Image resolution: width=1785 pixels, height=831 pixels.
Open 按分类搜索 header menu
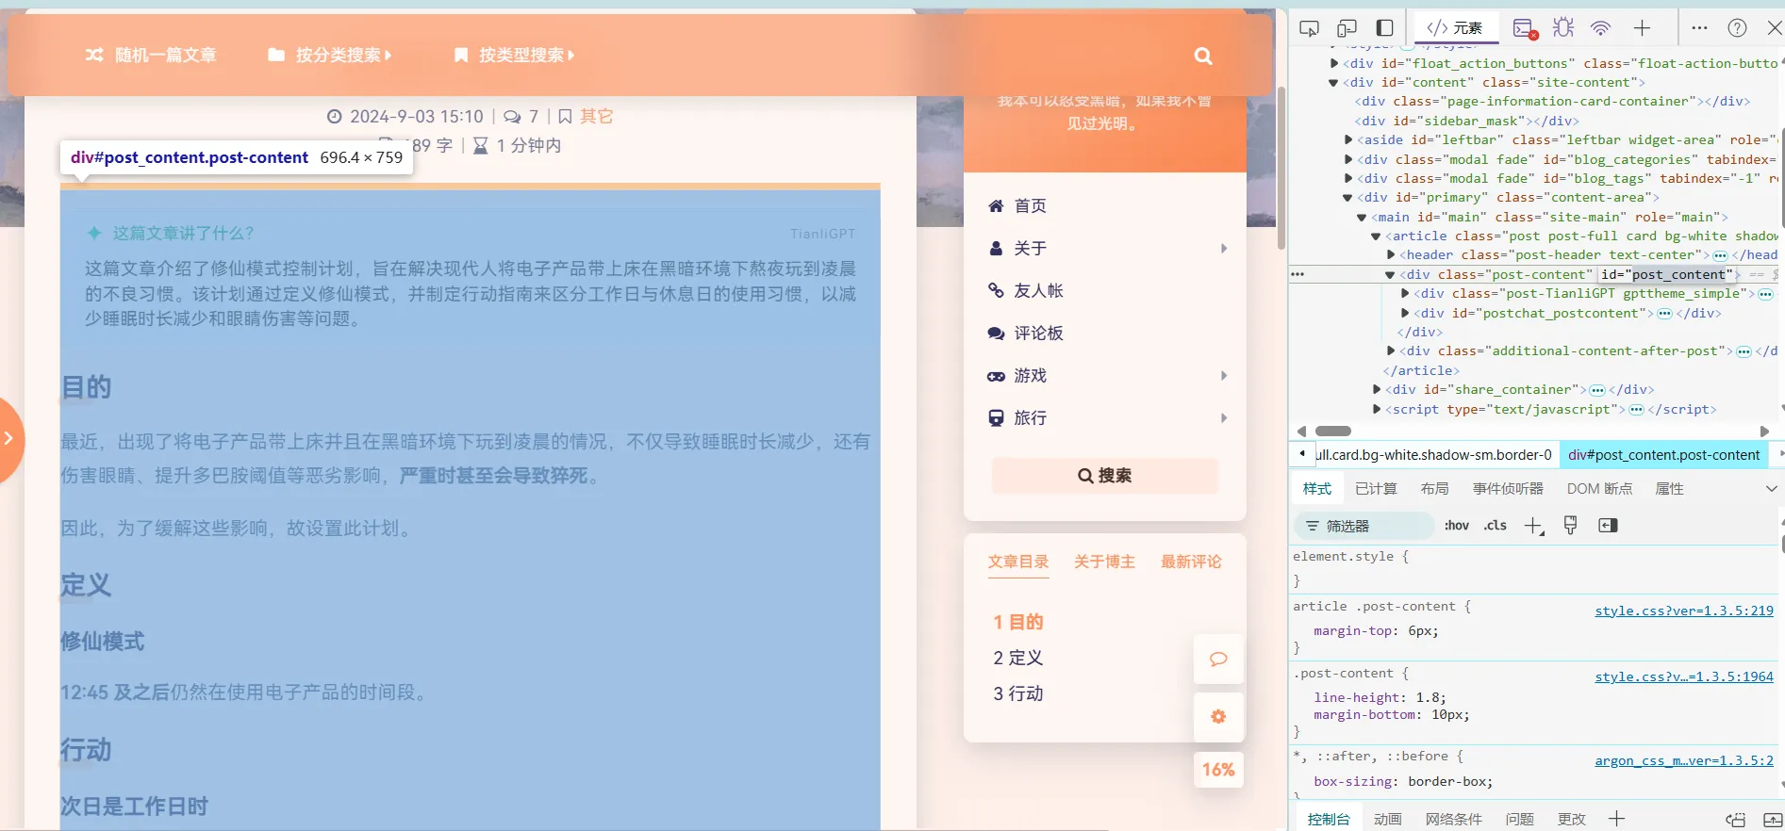(x=330, y=55)
